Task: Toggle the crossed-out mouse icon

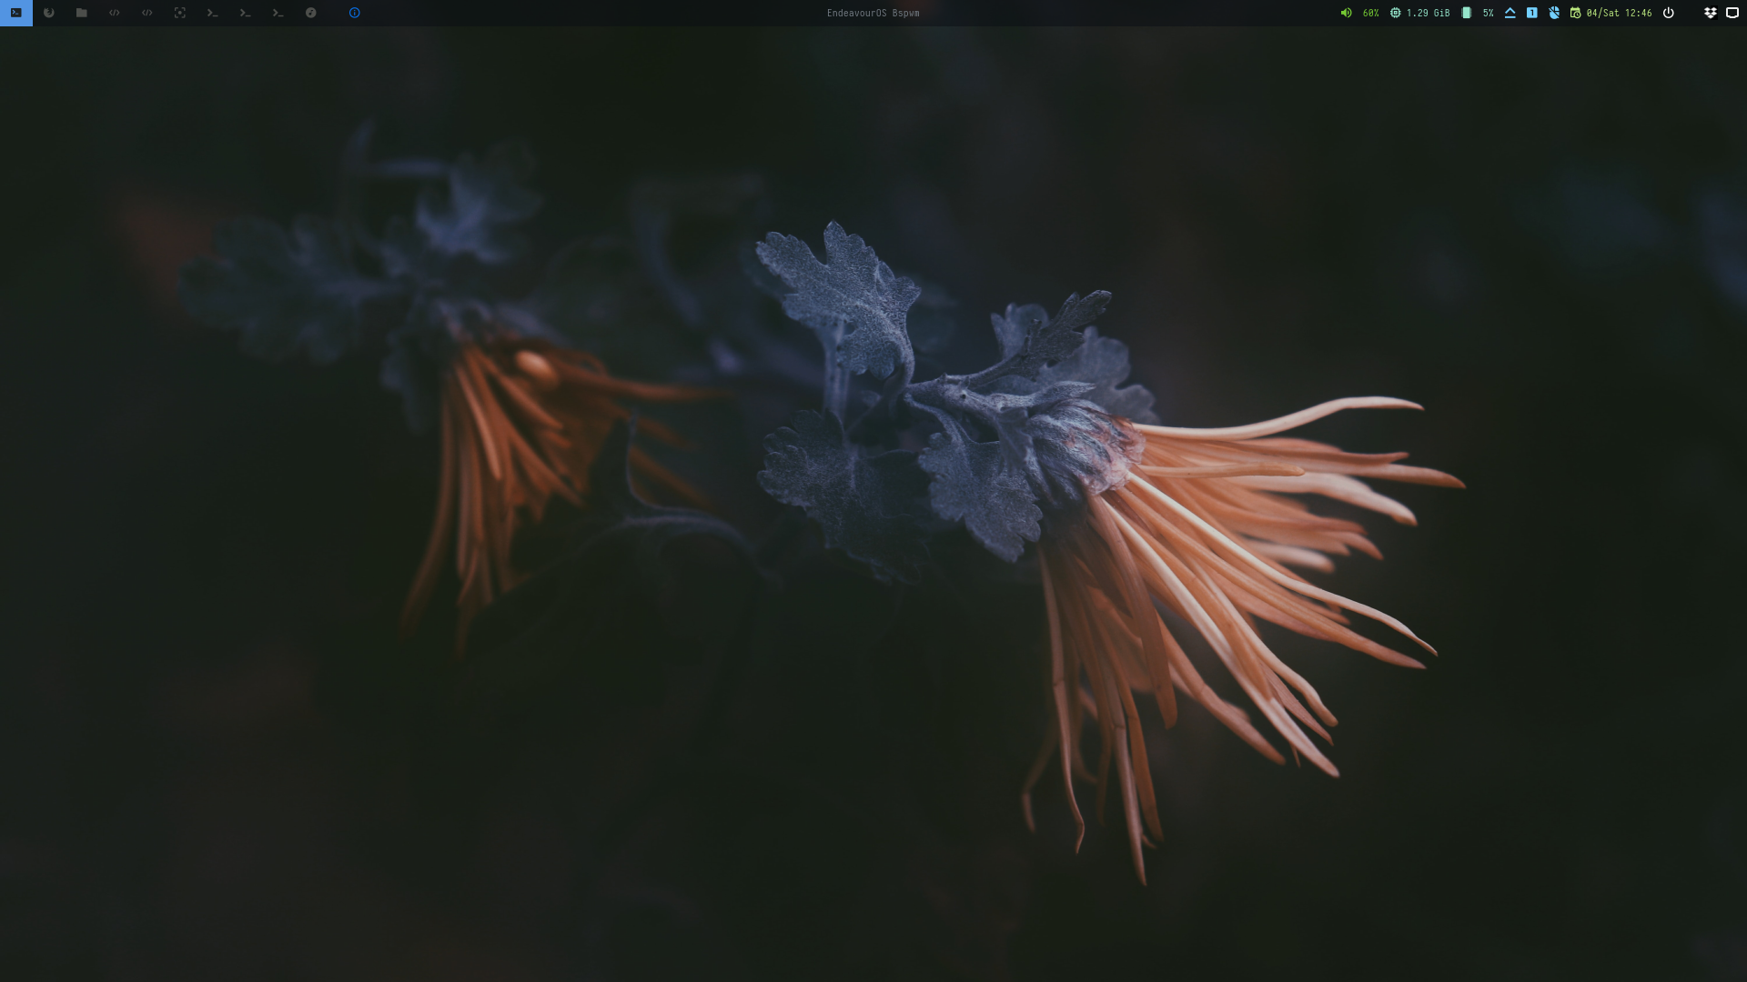Action: tap(1554, 13)
